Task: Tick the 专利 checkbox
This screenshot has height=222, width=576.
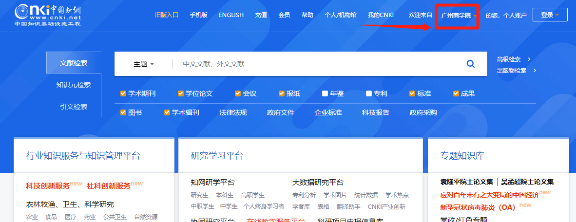Action: pyautogui.click(x=369, y=93)
